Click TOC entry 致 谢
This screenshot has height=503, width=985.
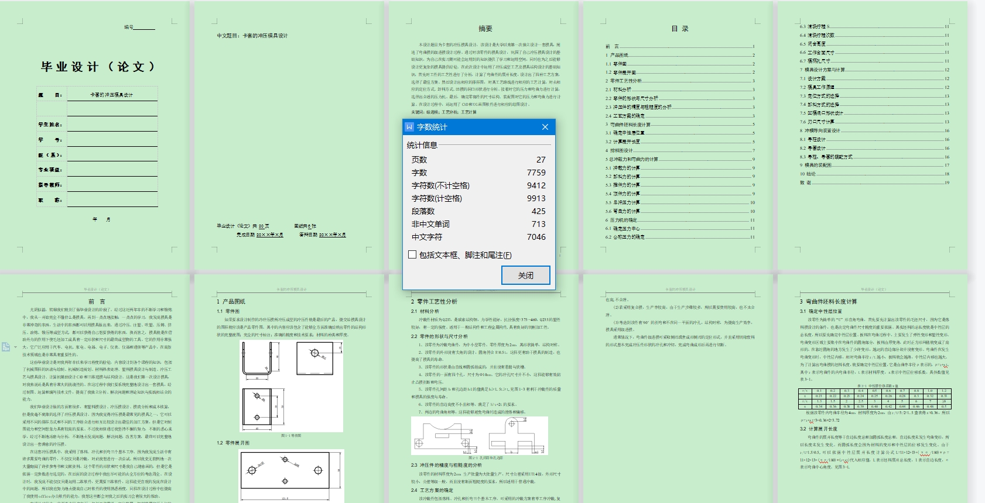(874, 182)
